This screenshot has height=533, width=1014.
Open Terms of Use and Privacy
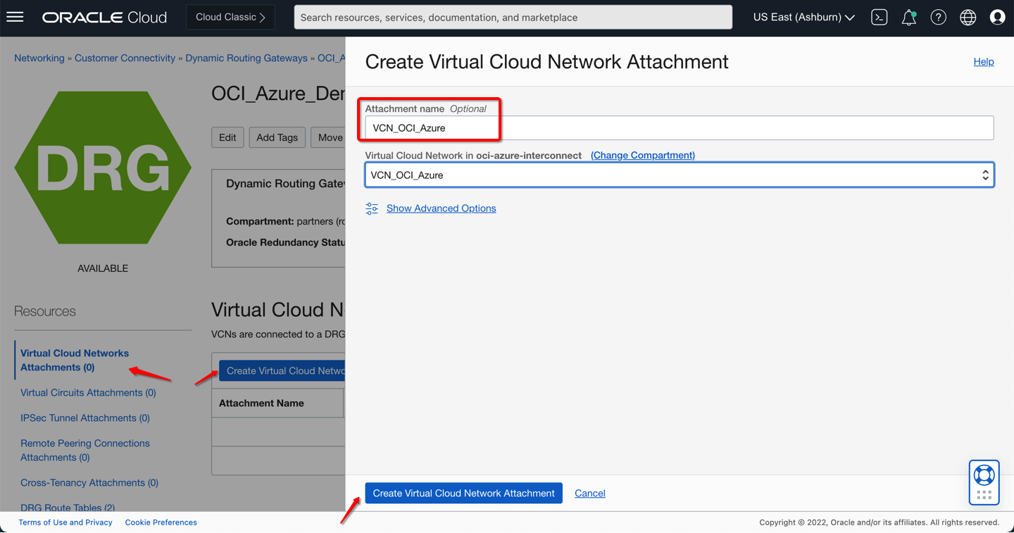[x=65, y=522]
